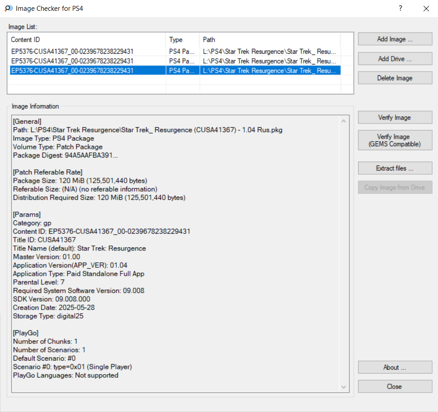Click the PlayGo Languages: Not supported line

66,375
